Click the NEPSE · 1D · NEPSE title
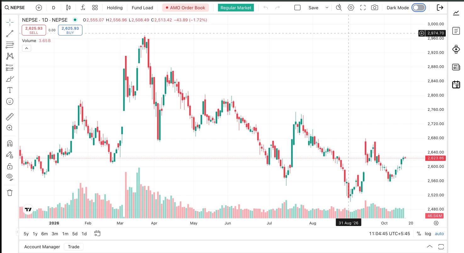The width and height of the screenshot is (464, 253). point(45,20)
